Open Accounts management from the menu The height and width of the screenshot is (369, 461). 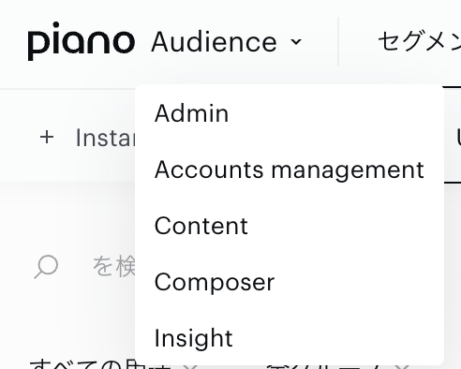pos(290,170)
